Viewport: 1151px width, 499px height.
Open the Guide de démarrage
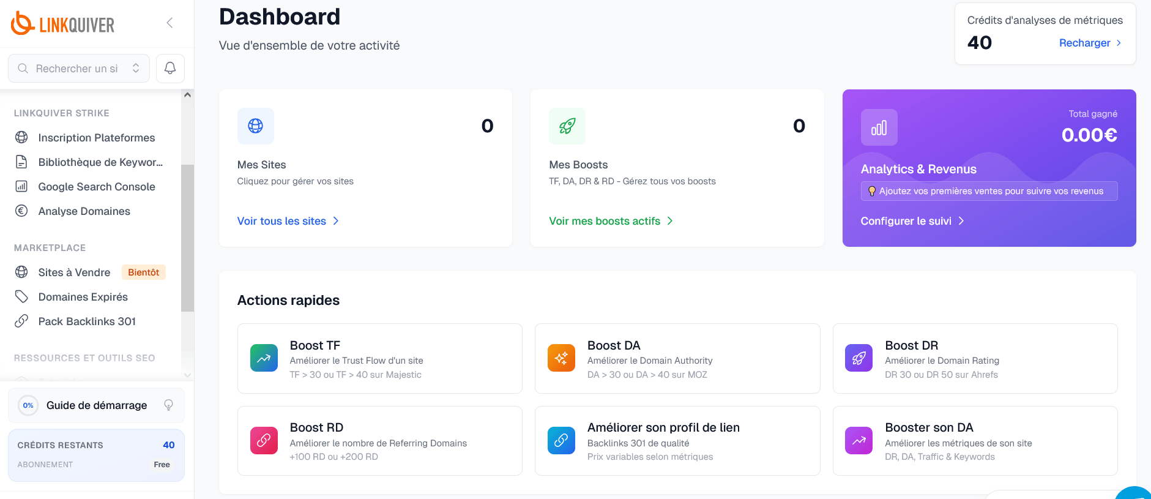coord(96,405)
